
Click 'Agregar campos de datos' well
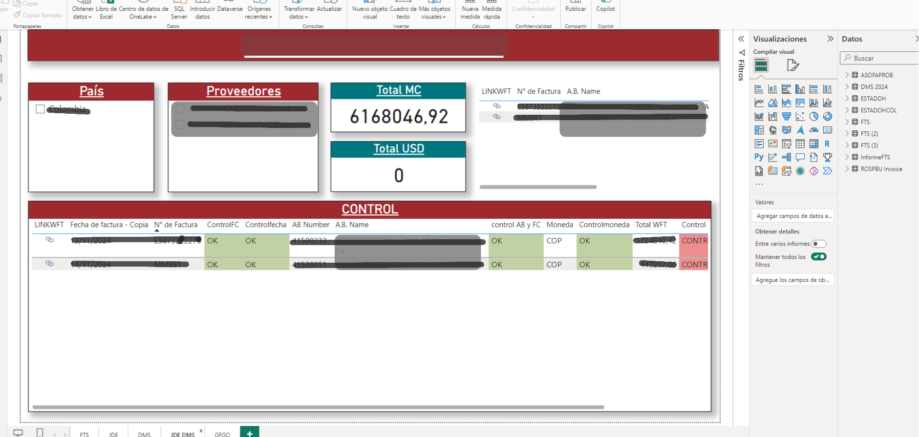coord(792,216)
